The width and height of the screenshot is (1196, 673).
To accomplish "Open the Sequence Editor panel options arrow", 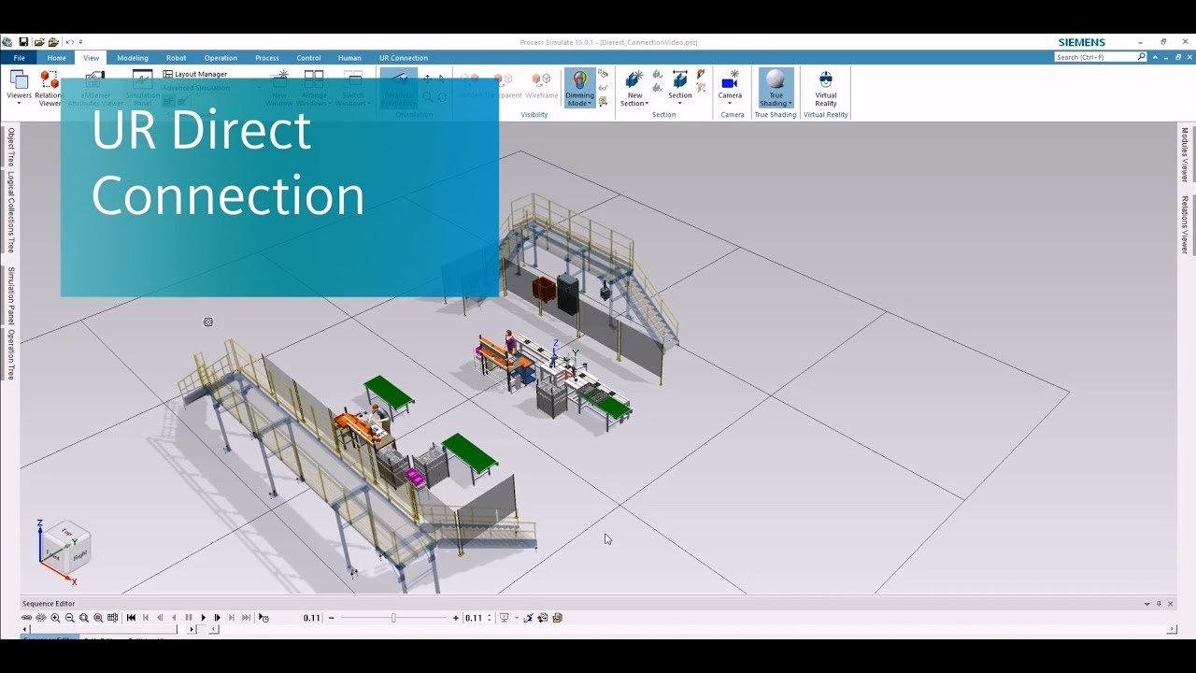I will (1147, 604).
